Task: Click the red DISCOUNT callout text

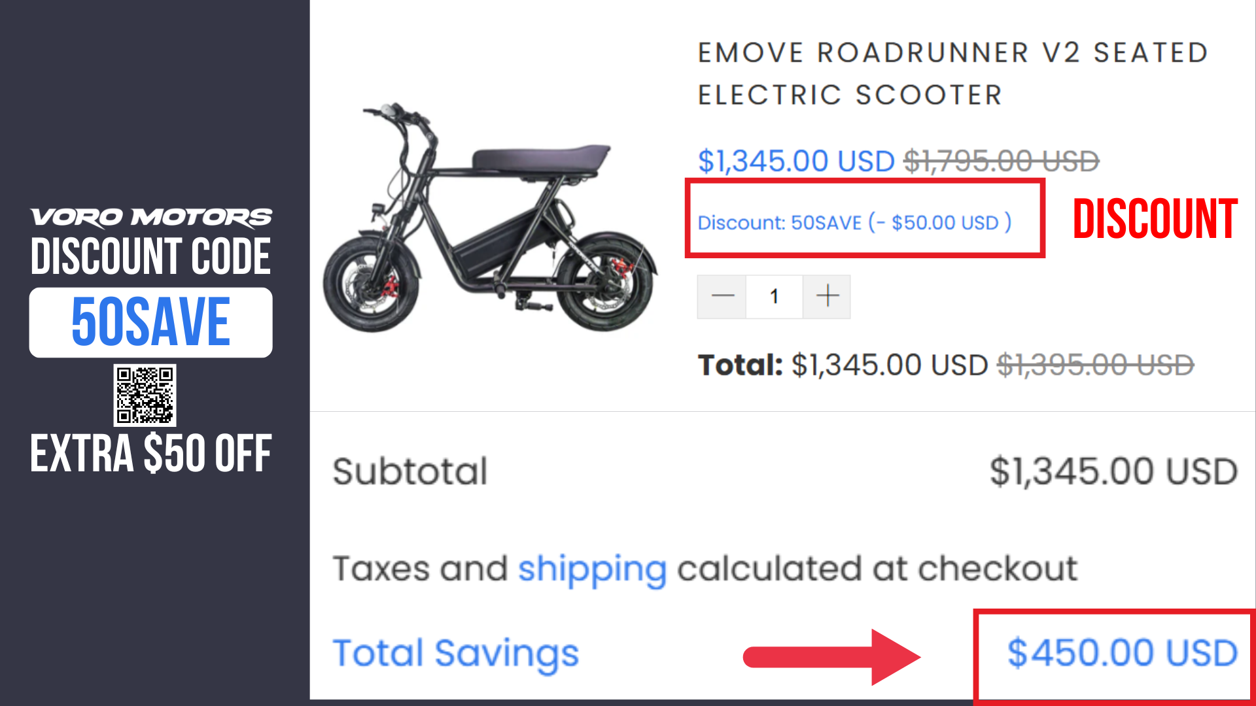Action: pos(1155,219)
